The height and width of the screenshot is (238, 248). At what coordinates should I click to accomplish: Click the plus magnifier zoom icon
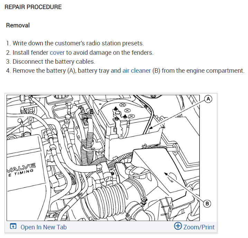coord(178,226)
